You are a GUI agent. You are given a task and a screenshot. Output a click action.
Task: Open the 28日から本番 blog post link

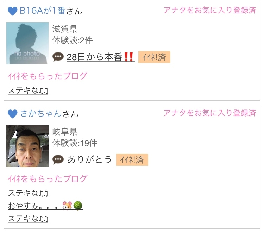[x=101, y=57]
